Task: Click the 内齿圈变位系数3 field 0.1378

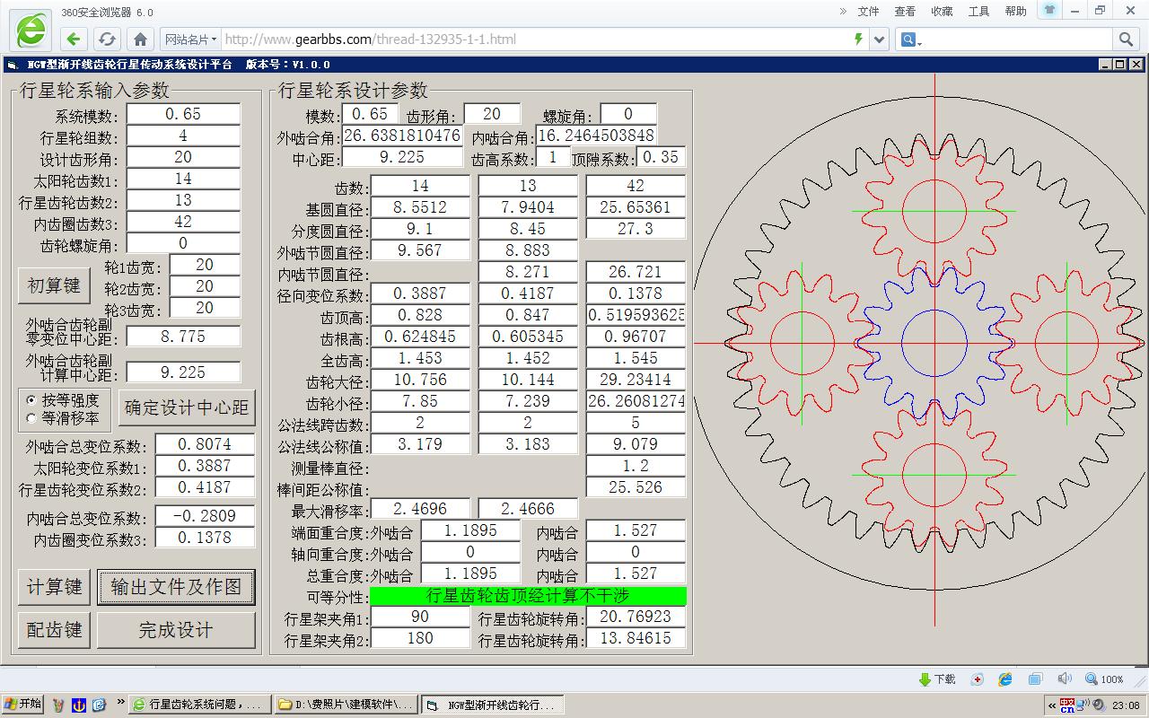Action: [205, 538]
